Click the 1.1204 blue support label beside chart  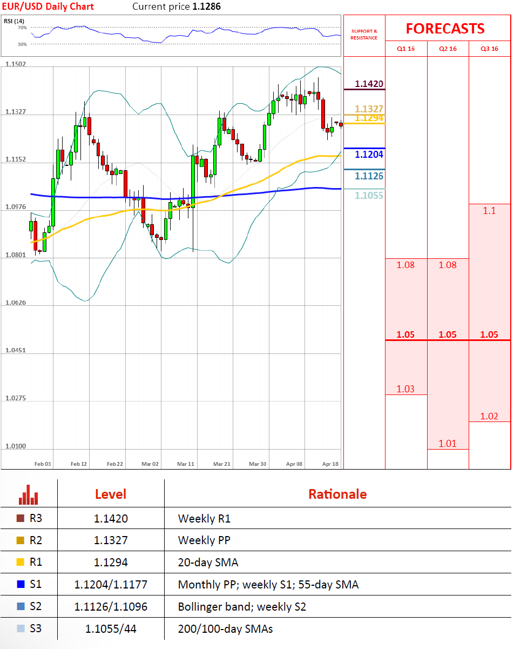pos(369,155)
